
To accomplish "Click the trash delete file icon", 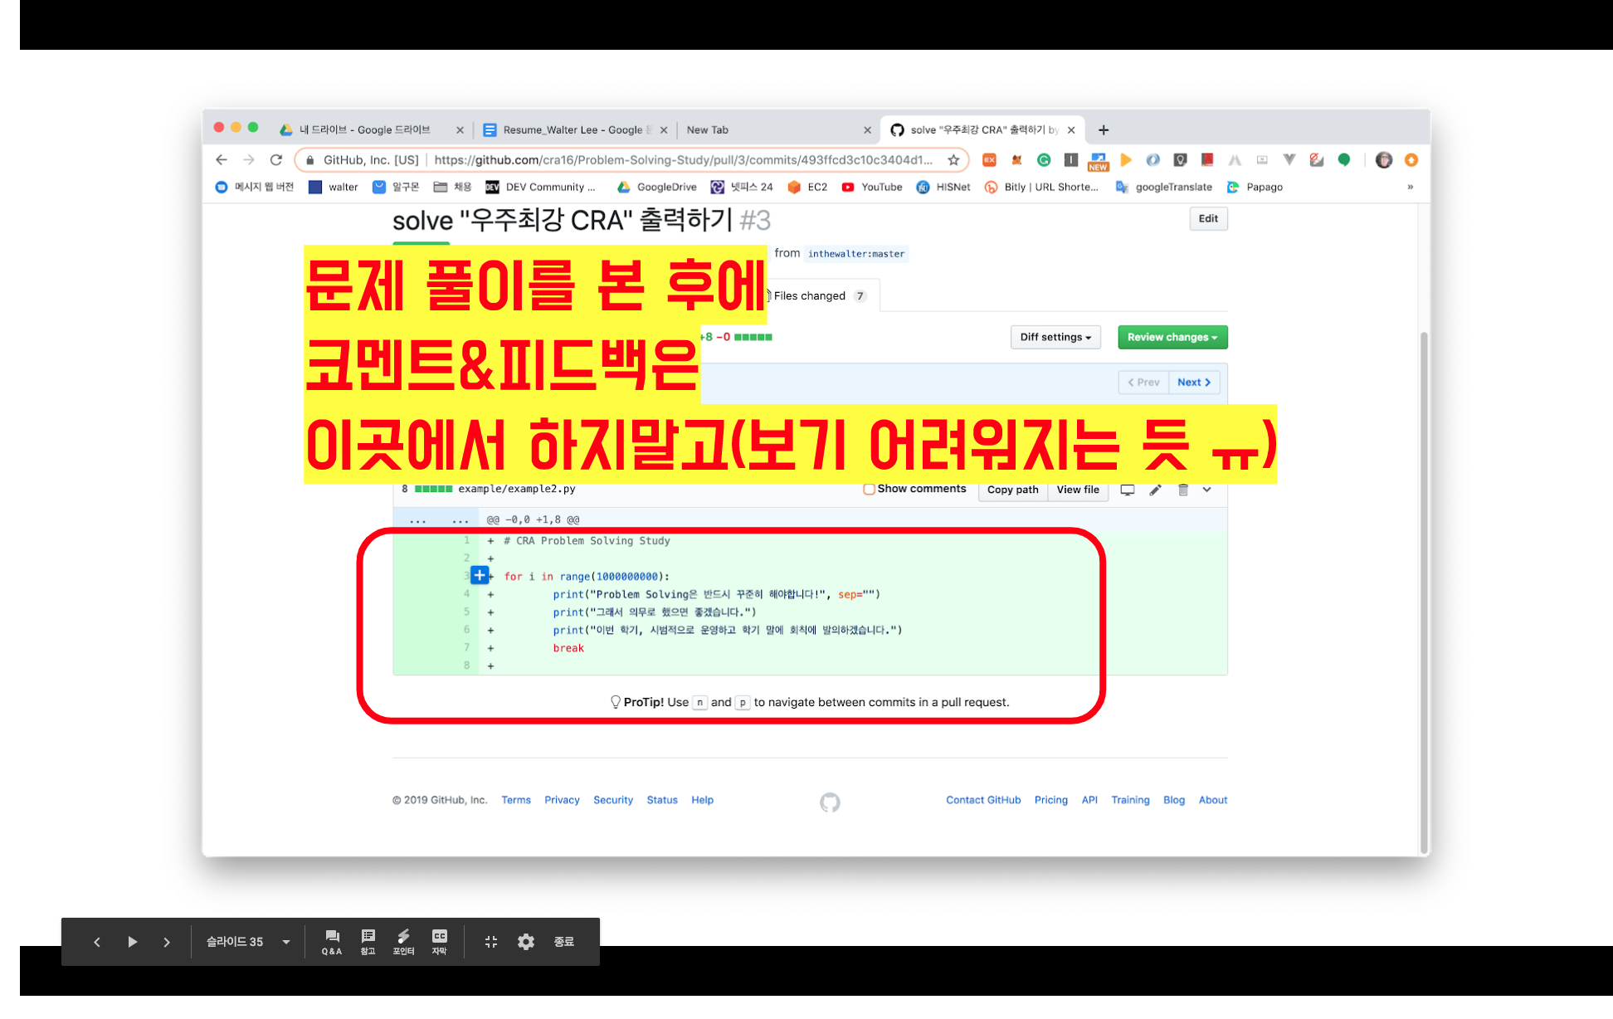I will [x=1183, y=490].
